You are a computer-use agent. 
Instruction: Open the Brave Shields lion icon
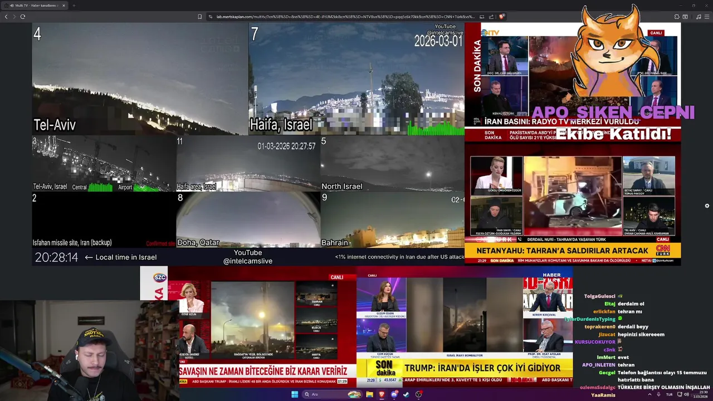(x=501, y=17)
